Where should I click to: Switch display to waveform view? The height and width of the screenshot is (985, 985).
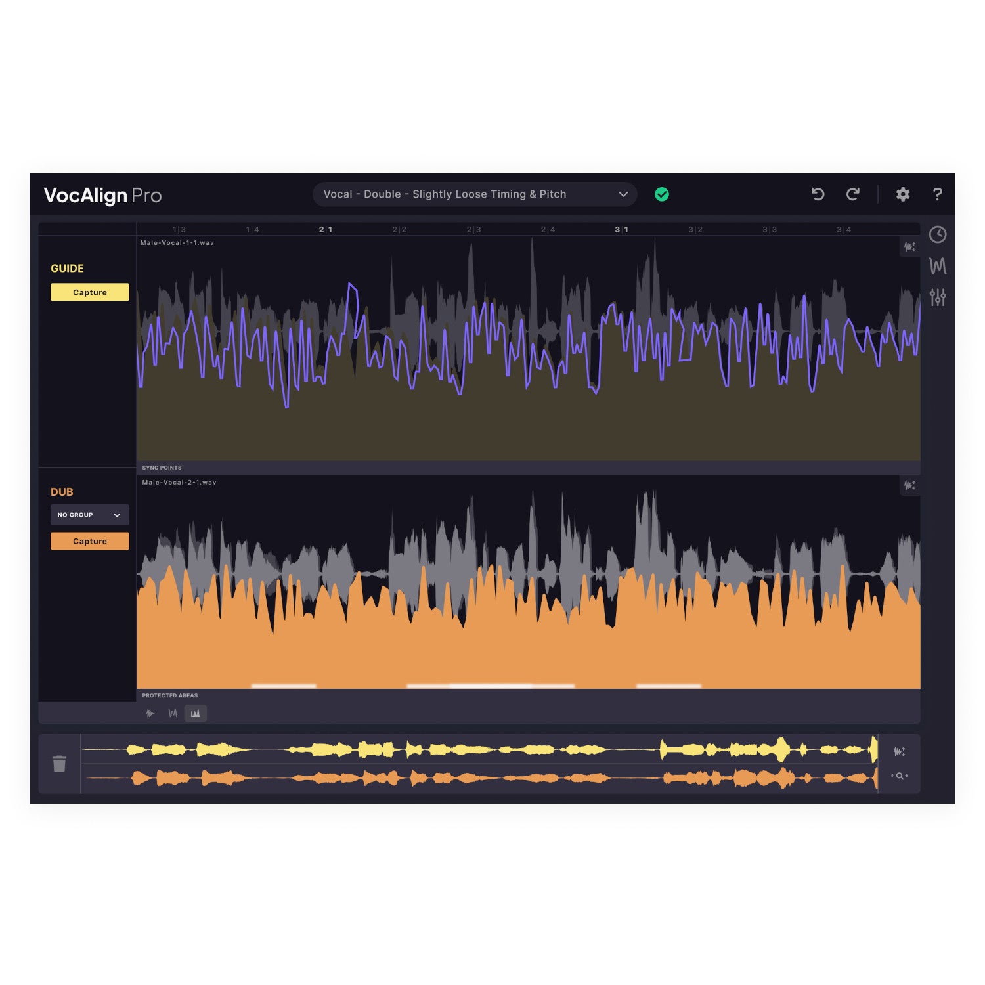(x=150, y=713)
